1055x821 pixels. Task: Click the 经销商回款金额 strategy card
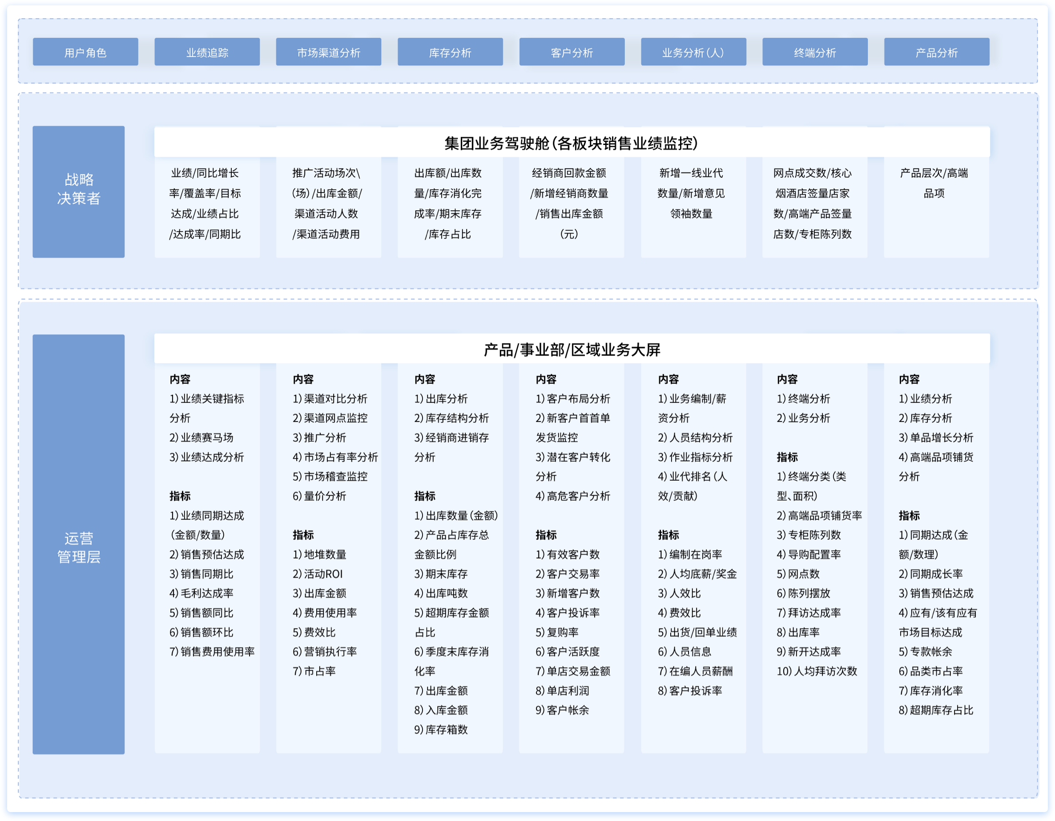[569, 203]
